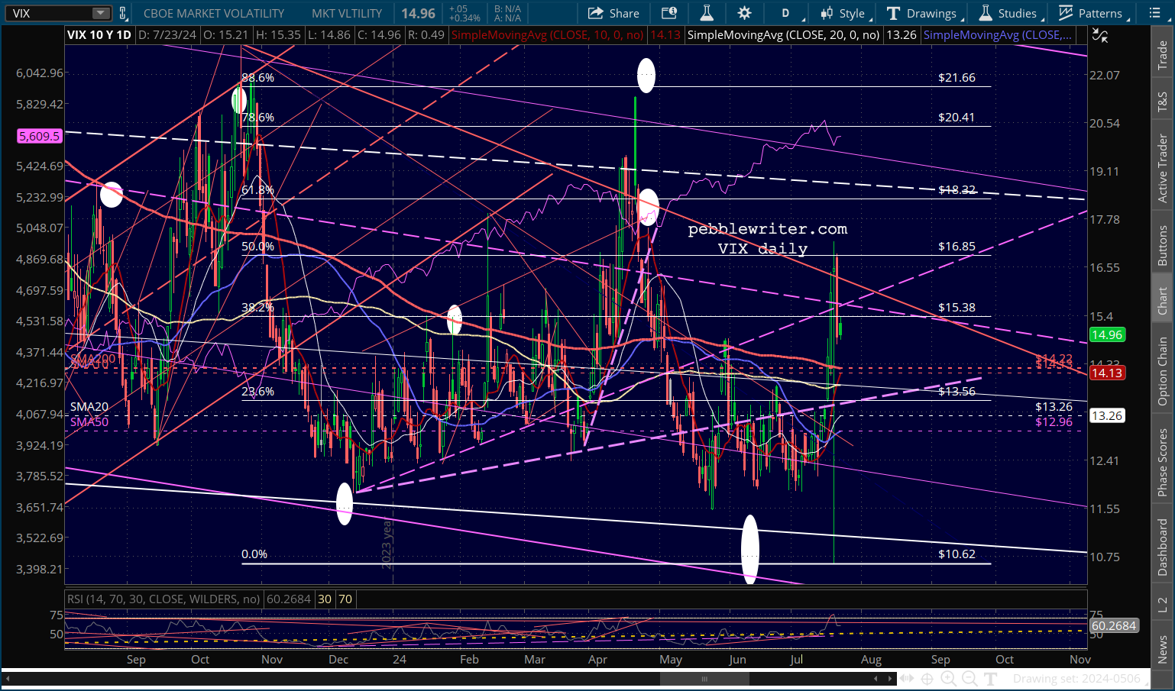Click the 88.6% retracement label

pyautogui.click(x=257, y=78)
